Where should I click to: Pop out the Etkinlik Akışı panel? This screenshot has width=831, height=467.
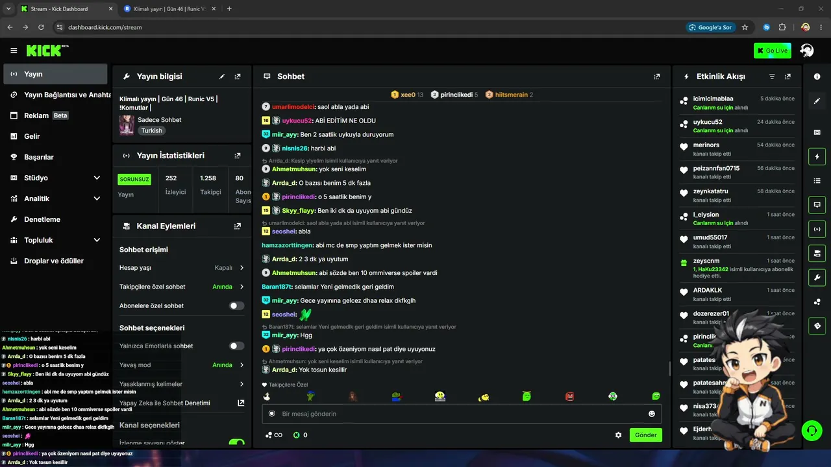pyautogui.click(x=788, y=77)
